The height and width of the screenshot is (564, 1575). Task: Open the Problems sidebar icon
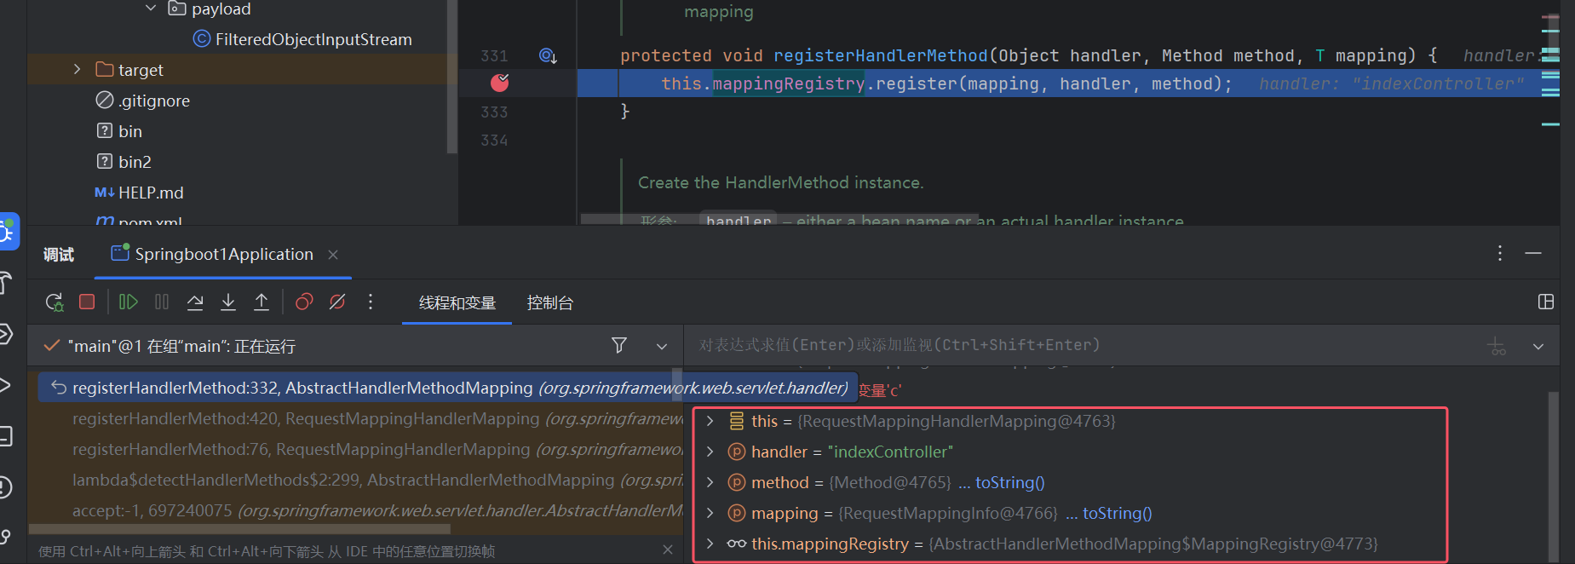click(5, 487)
